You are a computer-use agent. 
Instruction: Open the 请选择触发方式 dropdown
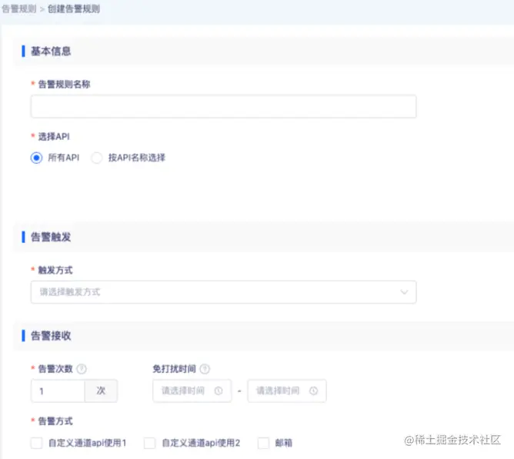click(224, 292)
